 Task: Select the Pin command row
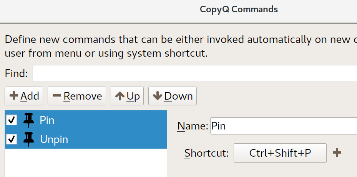[86, 120]
